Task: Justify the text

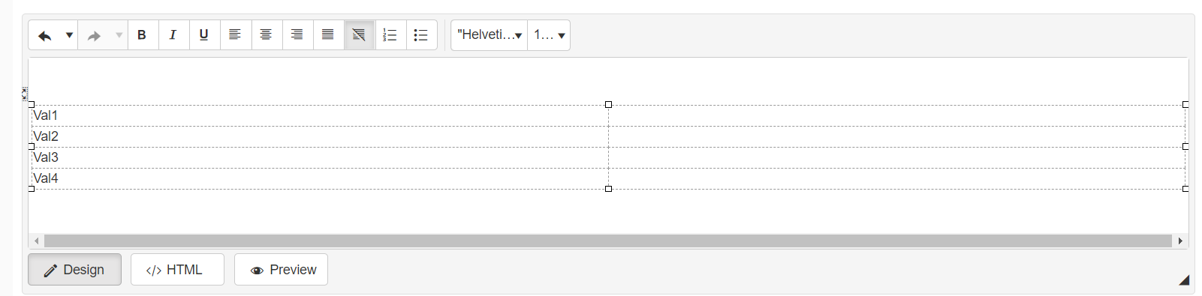Action: (x=327, y=35)
